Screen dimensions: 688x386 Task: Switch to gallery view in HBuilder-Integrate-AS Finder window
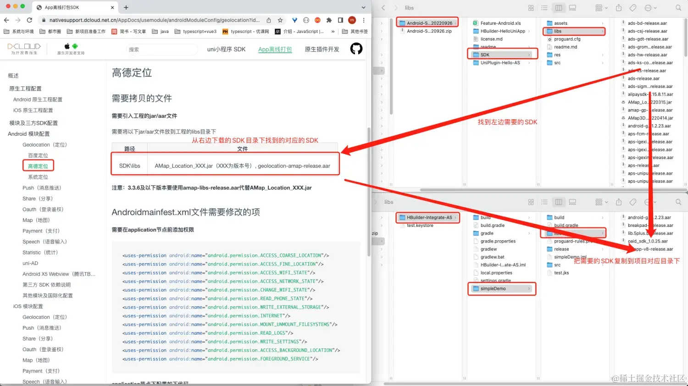click(x=572, y=202)
